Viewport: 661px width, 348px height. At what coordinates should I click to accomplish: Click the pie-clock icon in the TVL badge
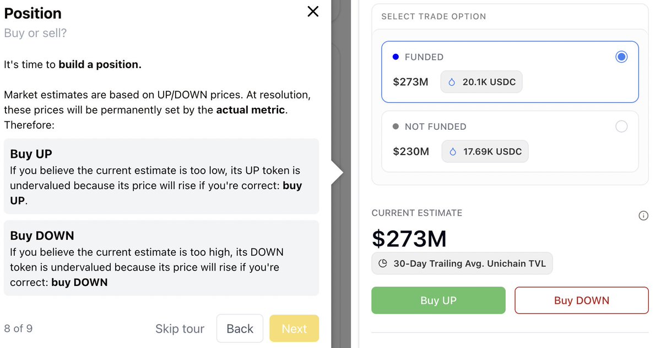(383, 263)
